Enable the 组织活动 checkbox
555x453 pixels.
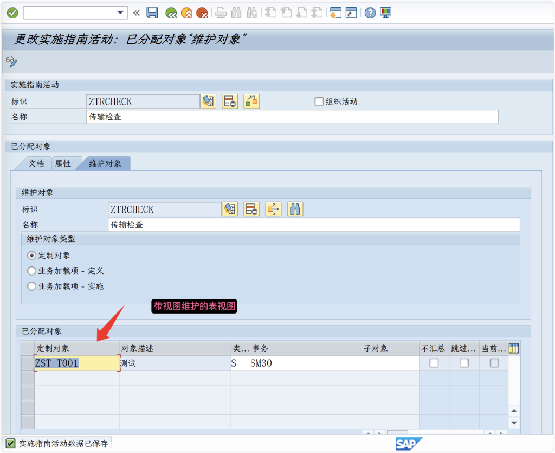coord(319,101)
